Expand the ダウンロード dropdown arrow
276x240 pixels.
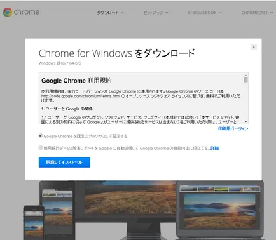click(x=122, y=13)
